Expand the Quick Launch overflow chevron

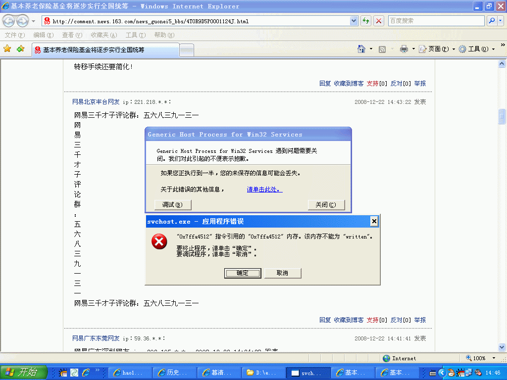tap(98, 370)
